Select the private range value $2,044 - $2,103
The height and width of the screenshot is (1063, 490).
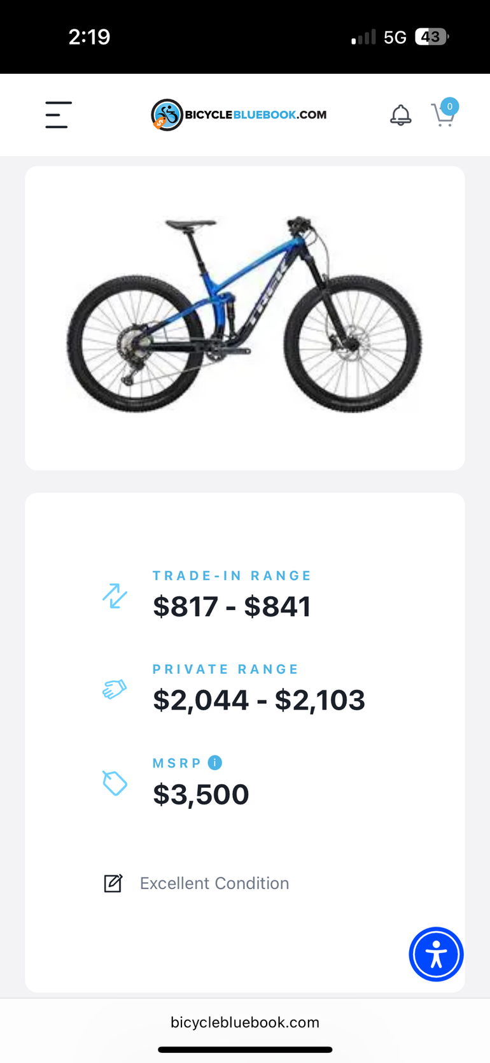pyautogui.click(x=259, y=700)
